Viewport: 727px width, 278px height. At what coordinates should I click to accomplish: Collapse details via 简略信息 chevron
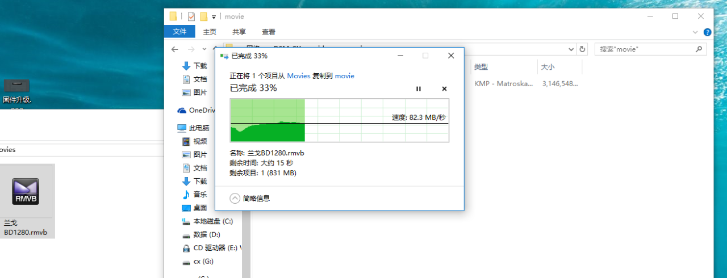(x=235, y=198)
